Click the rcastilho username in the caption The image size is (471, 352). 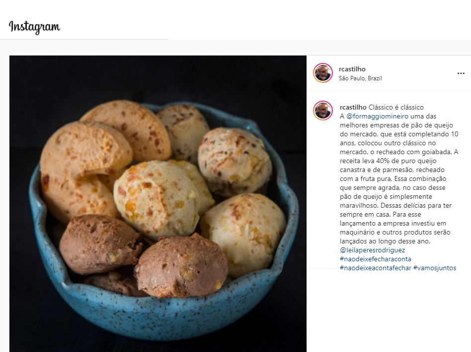pyautogui.click(x=353, y=107)
